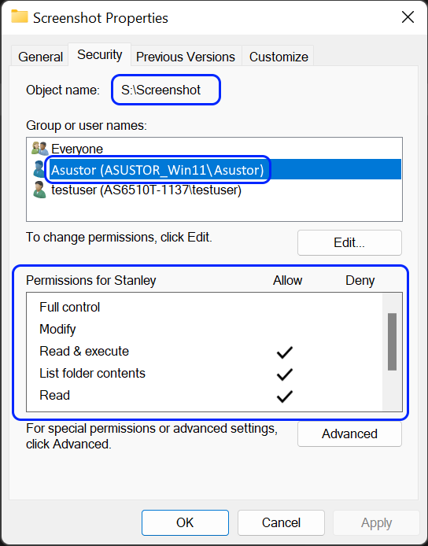Select the Security tab
The height and width of the screenshot is (546, 428).
100,54
